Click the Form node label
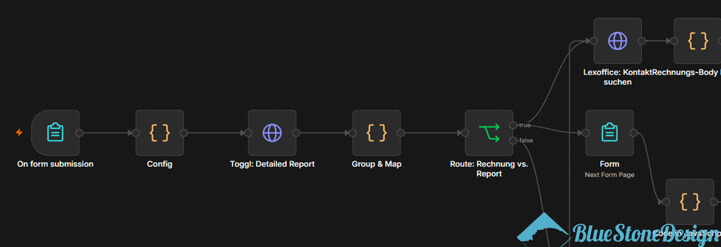The width and height of the screenshot is (721, 247). click(x=609, y=164)
